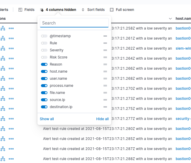Viewport: 191px width, 163px height.
Task: Open the Sort fields popover
Action: click(93, 10)
